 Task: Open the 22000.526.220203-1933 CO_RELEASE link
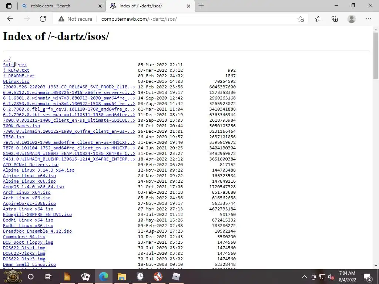(69, 87)
